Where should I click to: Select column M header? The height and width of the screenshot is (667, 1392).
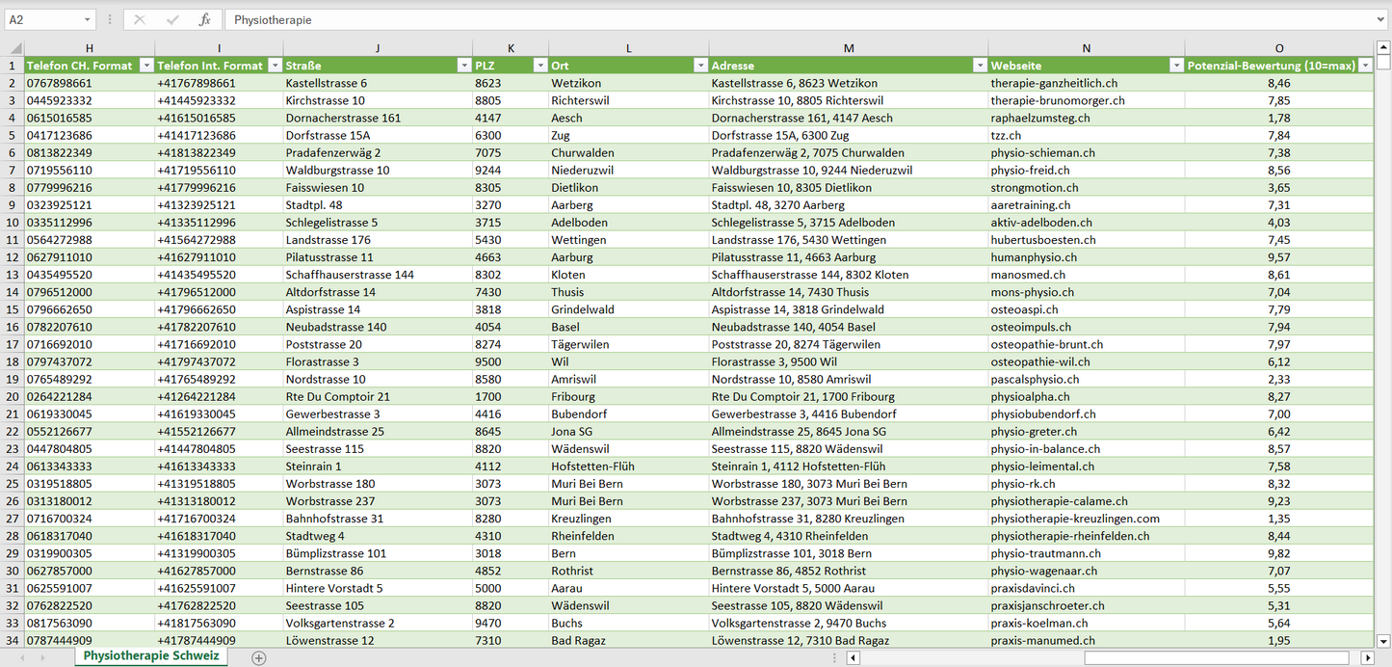coord(848,48)
